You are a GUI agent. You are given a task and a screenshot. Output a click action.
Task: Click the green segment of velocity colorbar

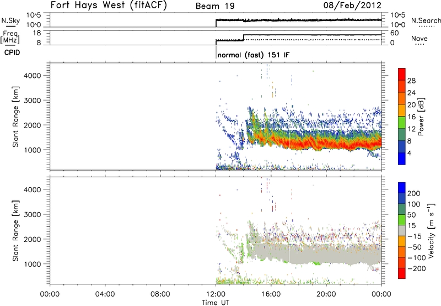402,220
